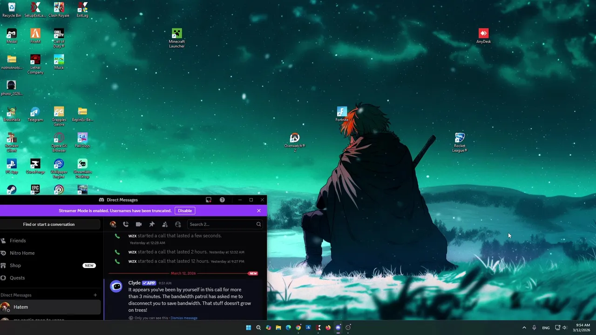Click the Direct Messages section header
This screenshot has width=596, height=335.
point(16,295)
